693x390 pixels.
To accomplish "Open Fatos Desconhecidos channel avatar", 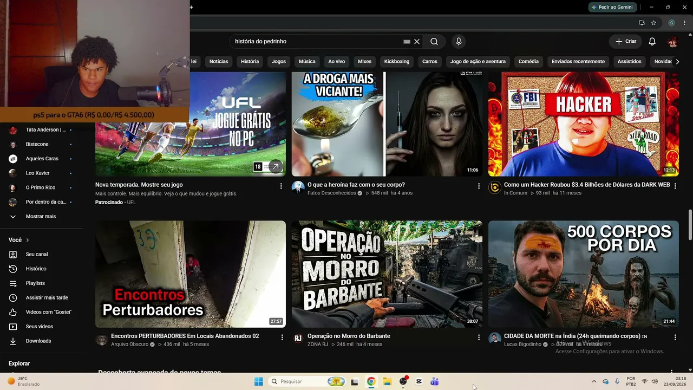I will (x=298, y=187).
